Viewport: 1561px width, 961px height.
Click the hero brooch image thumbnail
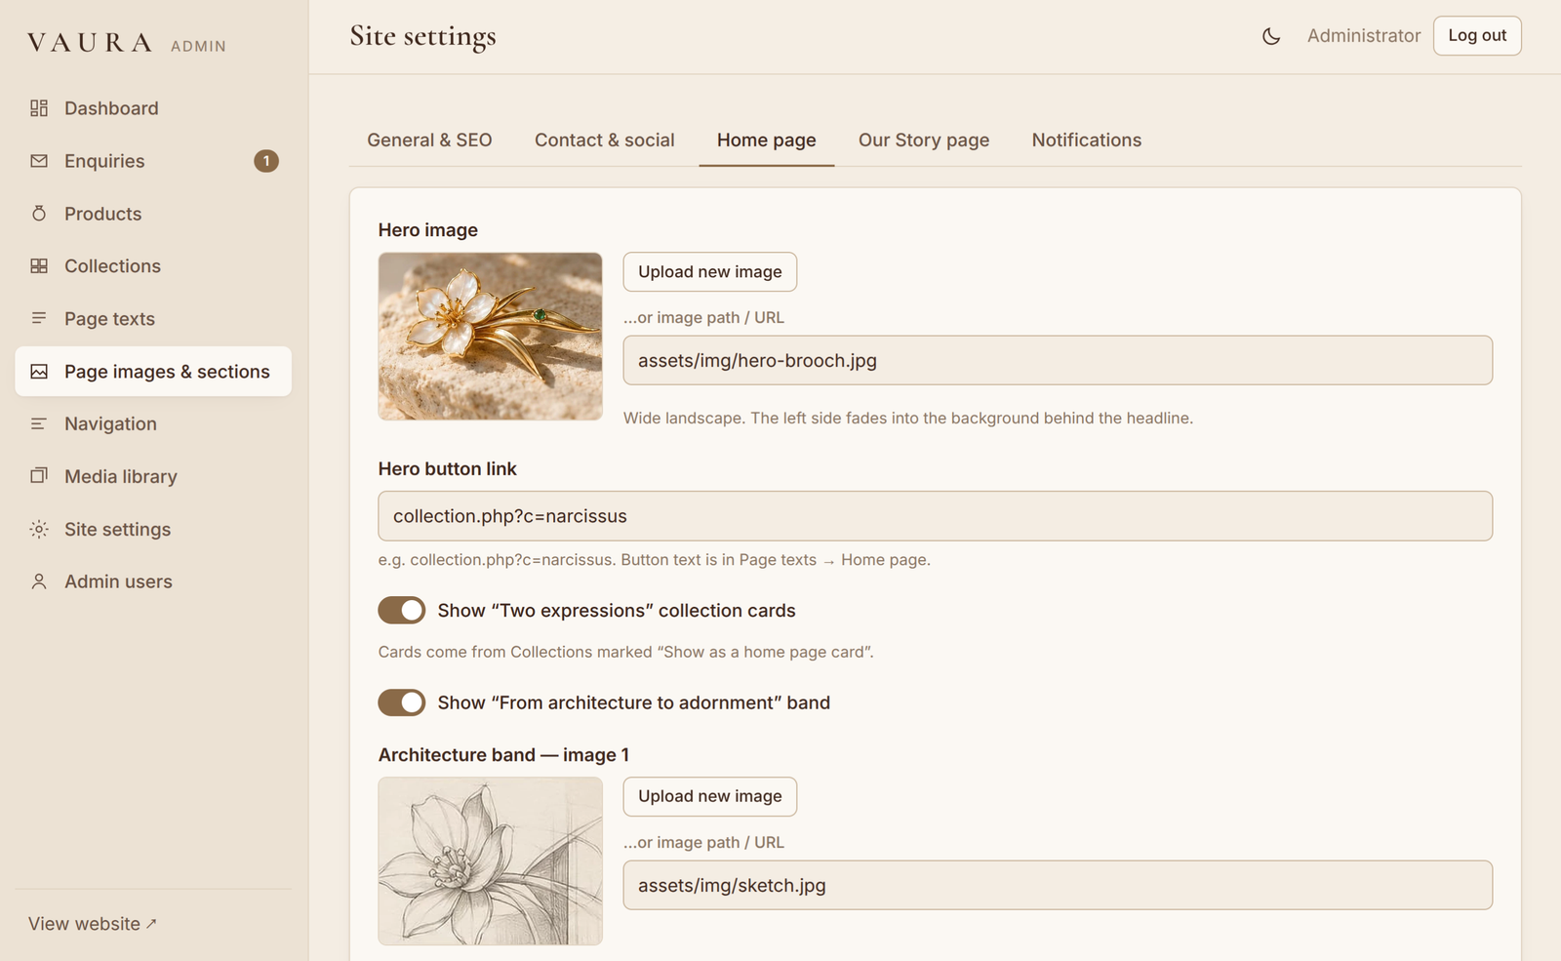(x=491, y=337)
